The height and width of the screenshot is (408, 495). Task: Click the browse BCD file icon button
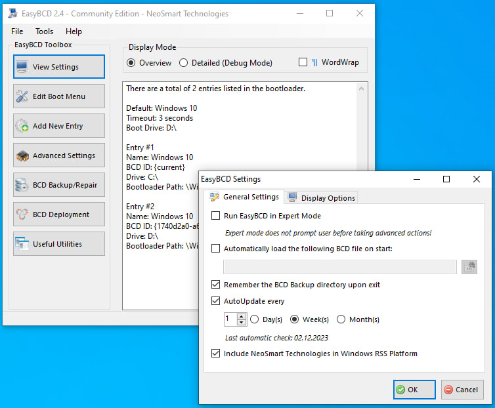(x=469, y=267)
